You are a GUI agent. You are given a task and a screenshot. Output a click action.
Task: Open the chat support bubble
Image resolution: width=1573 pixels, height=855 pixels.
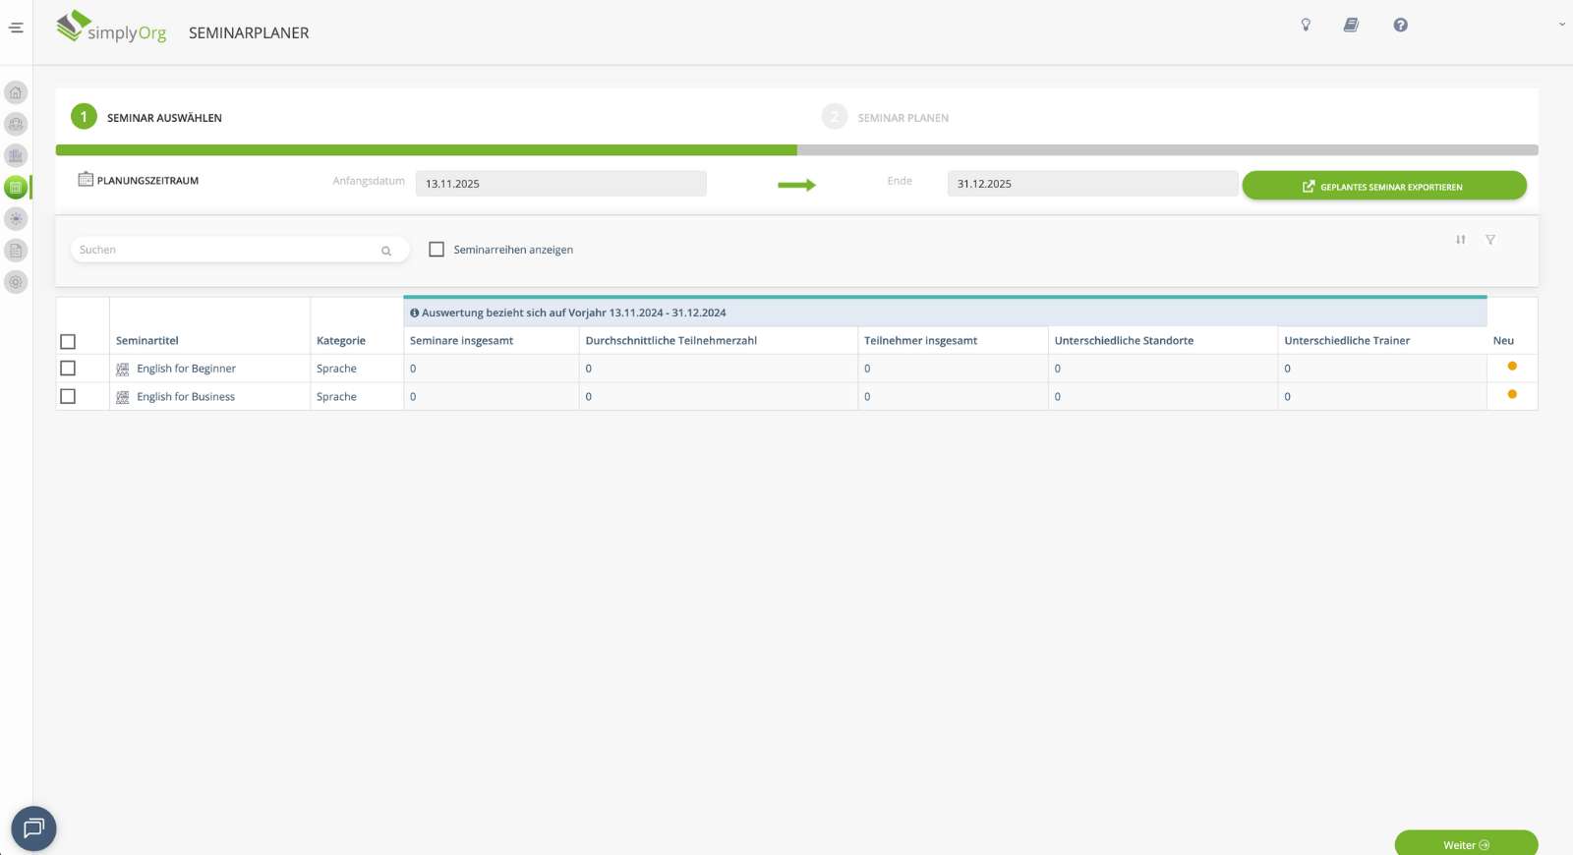click(33, 828)
